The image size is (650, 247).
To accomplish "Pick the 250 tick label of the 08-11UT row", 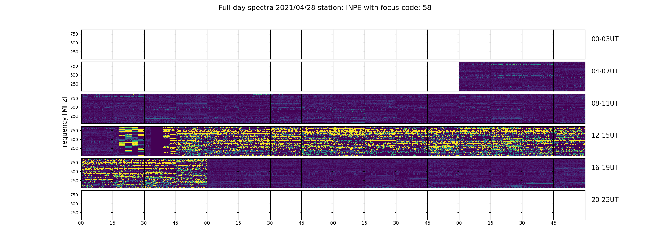I will pos(74,116).
